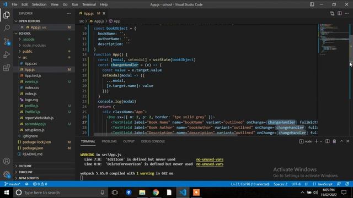The image size is (353, 198).
Task: Open editor more actions menu
Action: point(347,13)
